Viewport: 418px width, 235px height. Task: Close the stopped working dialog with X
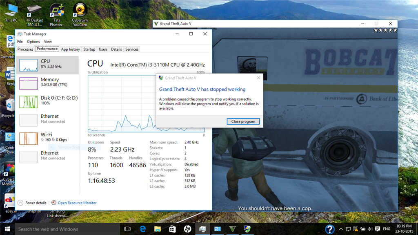click(x=258, y=78)
